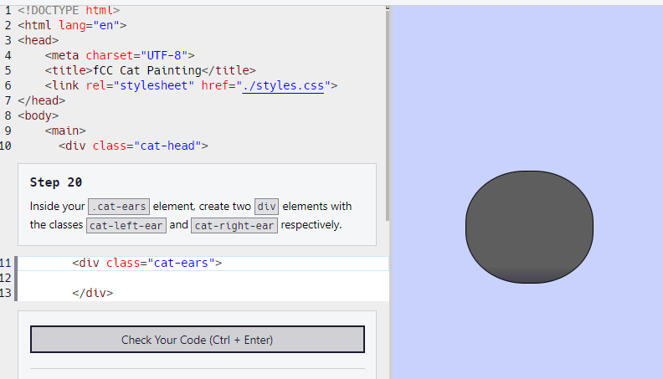Click the <!DOCTYPE html> line
663x379 pixels.
[x=69, y=10]
